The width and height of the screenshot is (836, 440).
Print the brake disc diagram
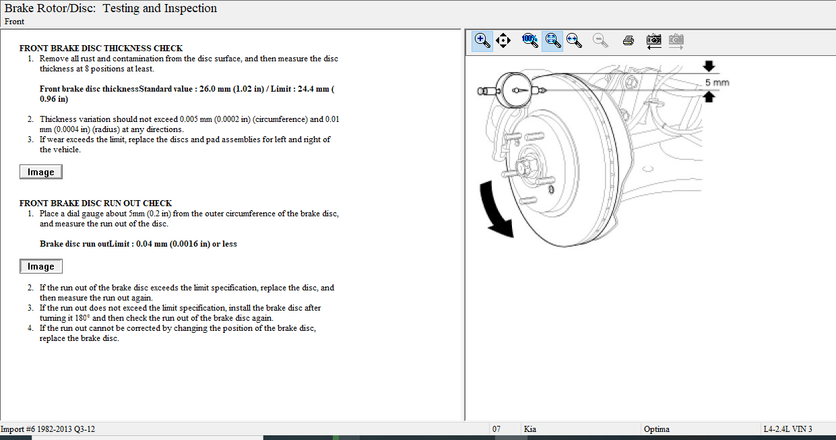[x=629, y=40]
